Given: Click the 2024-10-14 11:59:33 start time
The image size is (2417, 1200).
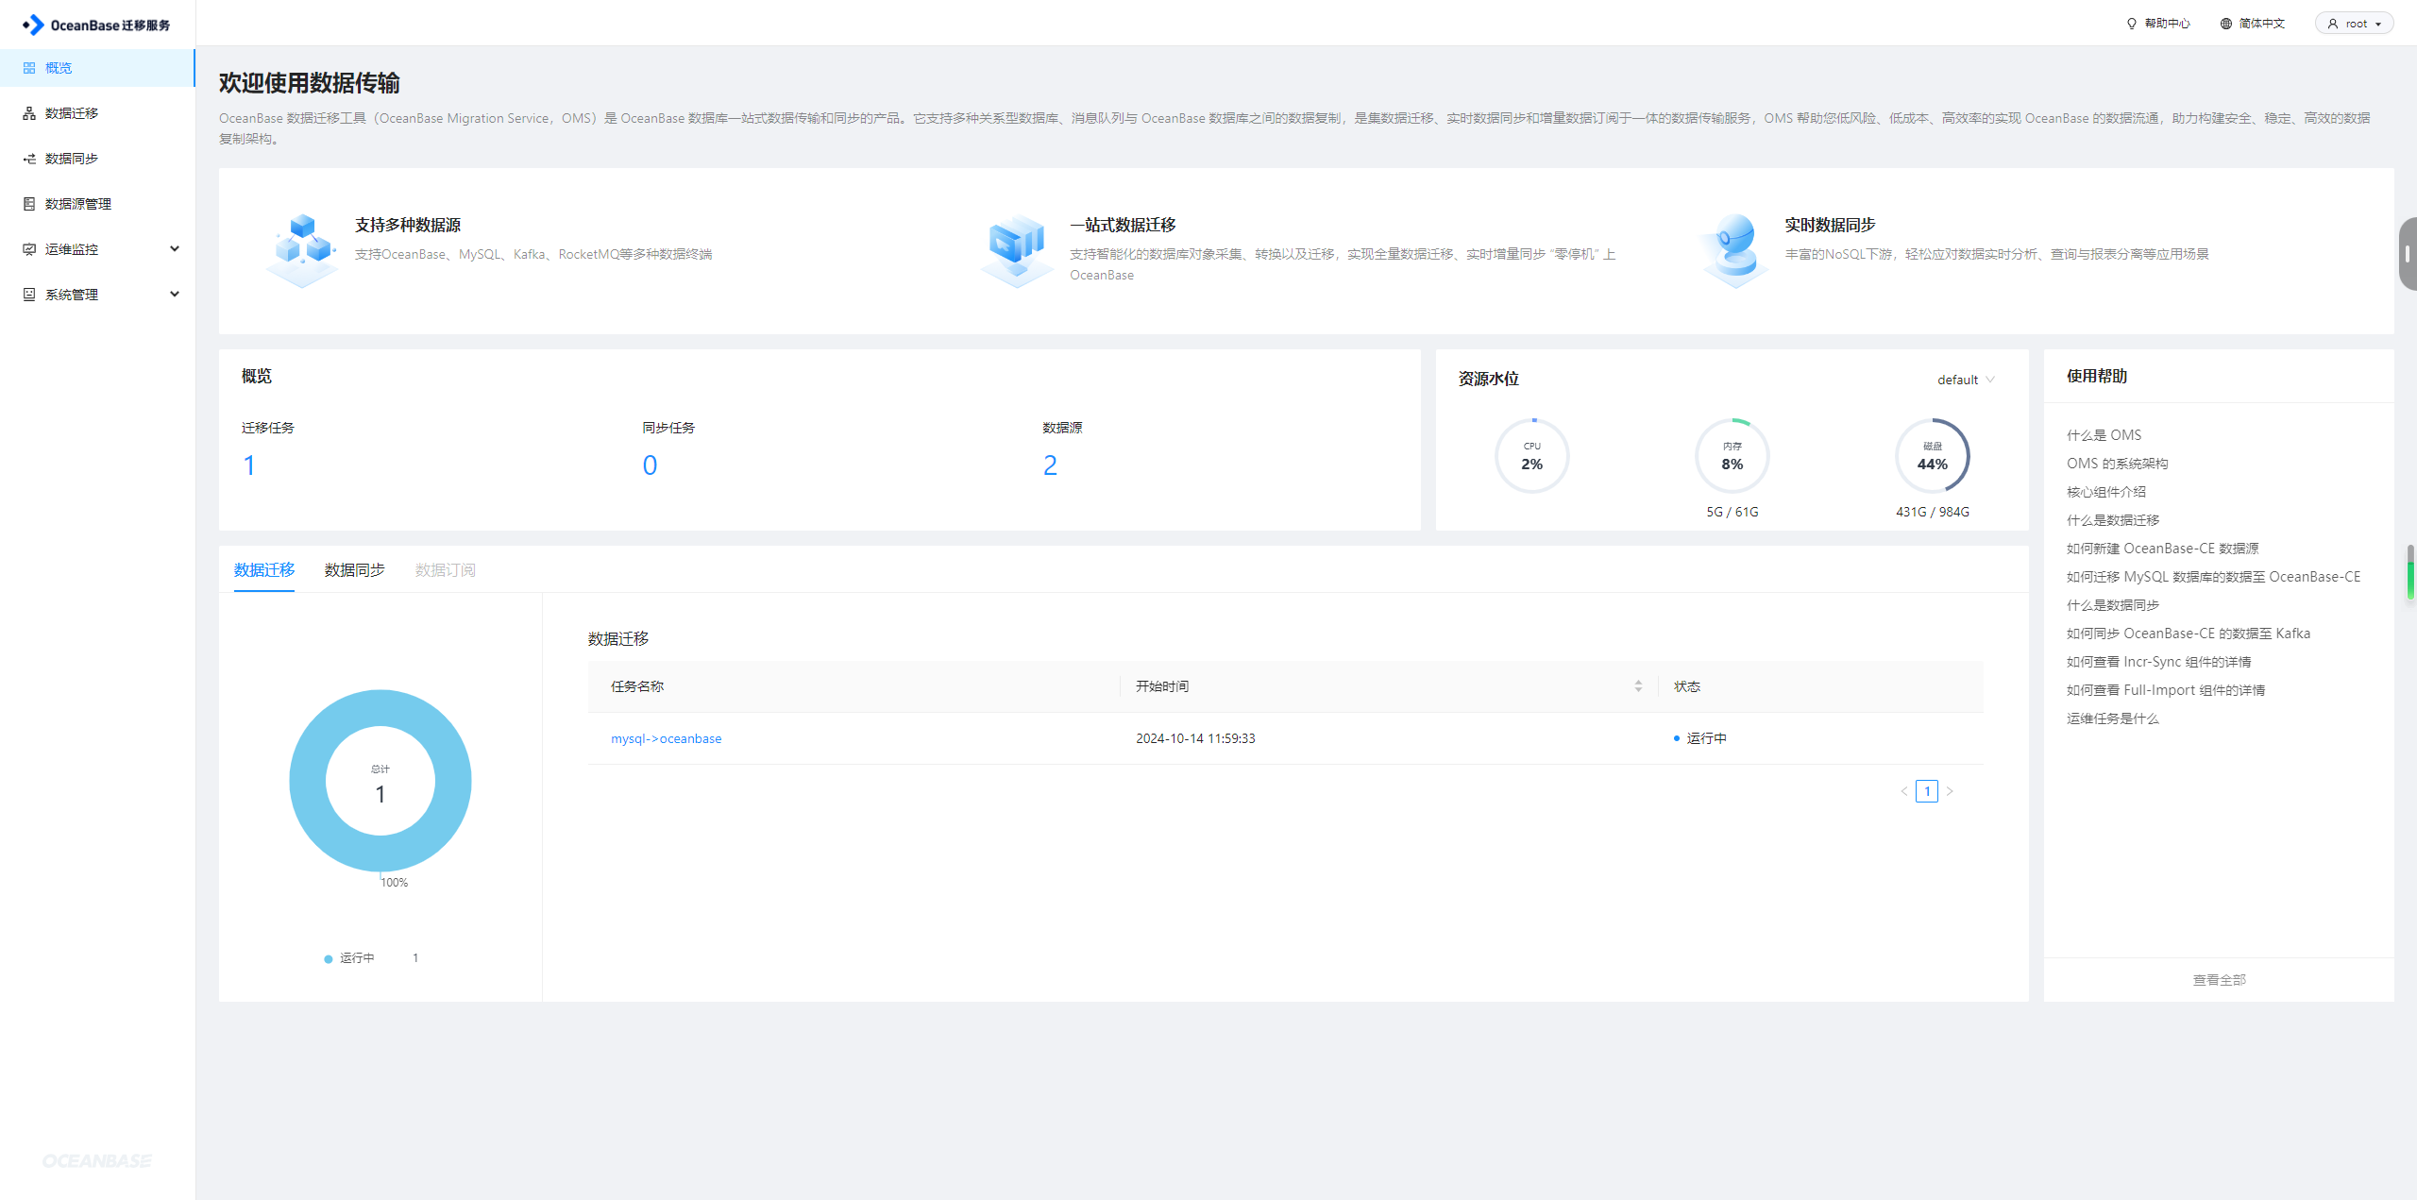Looking at the screenshot, I should (x=1195, y=738).
